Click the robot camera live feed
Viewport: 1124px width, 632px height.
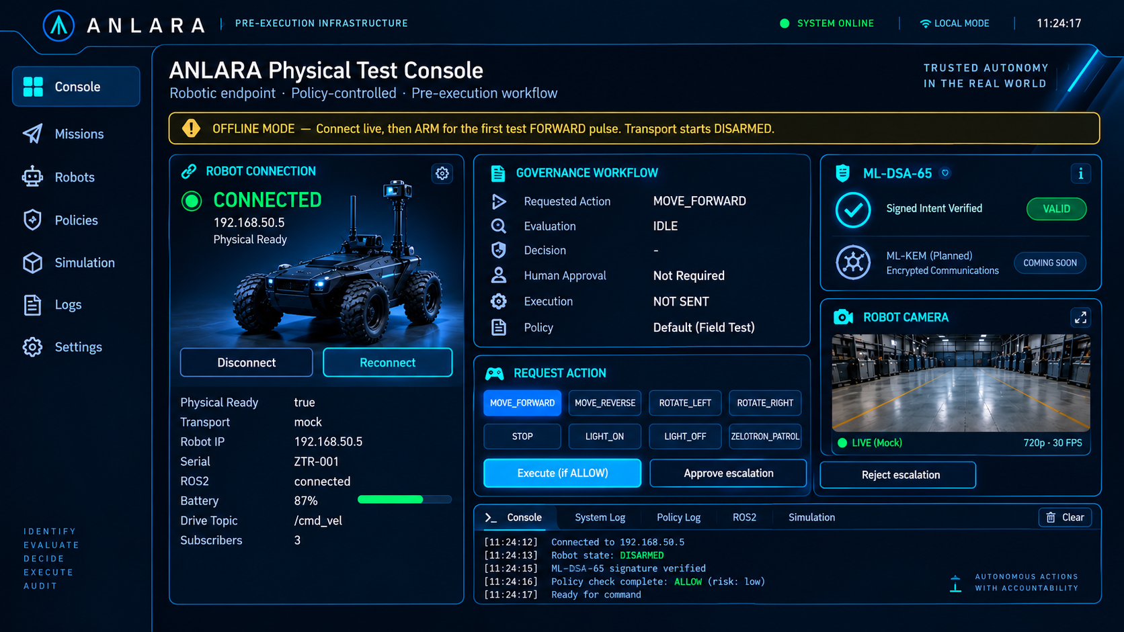coord(961,383)
